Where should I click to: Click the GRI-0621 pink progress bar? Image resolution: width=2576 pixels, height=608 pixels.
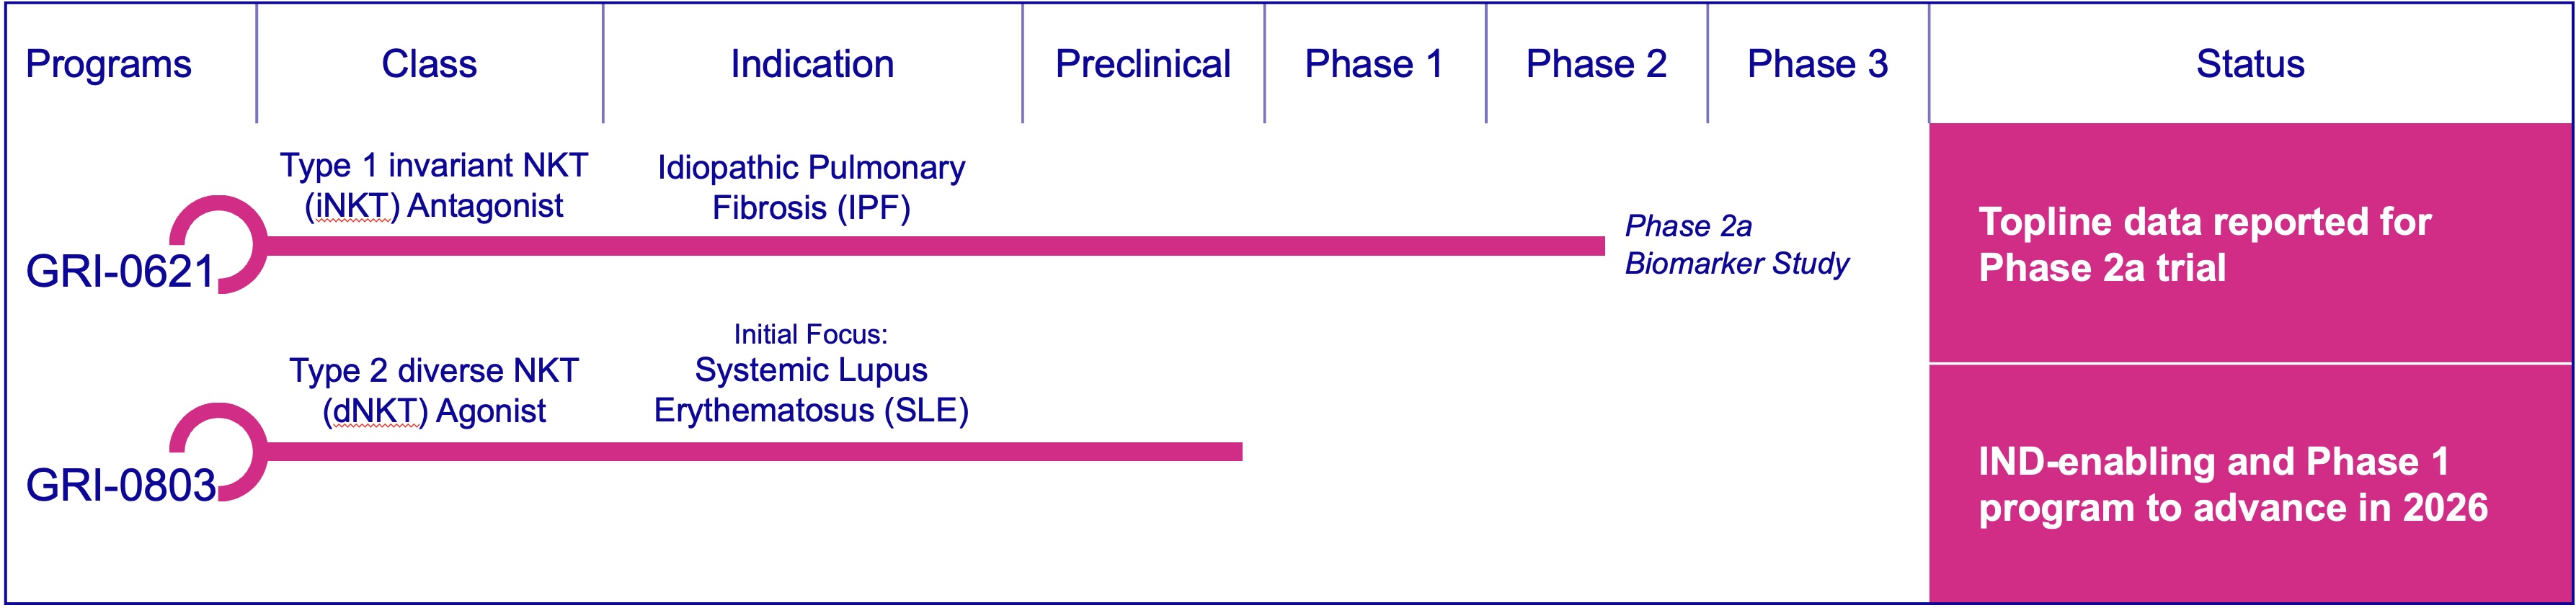[x=930, y=246]
